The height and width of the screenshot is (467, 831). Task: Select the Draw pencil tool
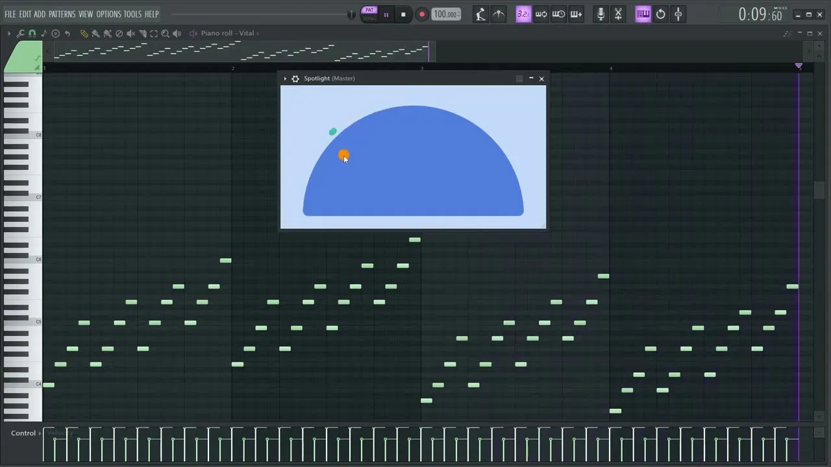pos(84,34)
